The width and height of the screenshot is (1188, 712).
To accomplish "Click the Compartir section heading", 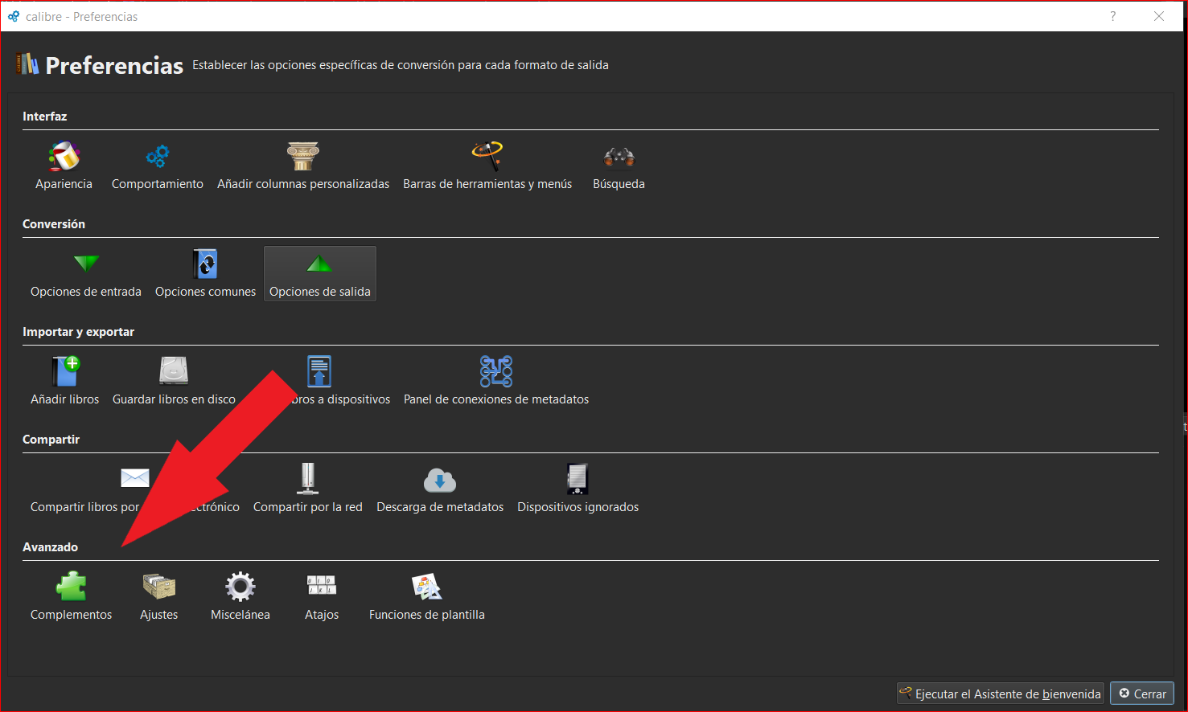I will pyautogui.click(x=51, y=440).
